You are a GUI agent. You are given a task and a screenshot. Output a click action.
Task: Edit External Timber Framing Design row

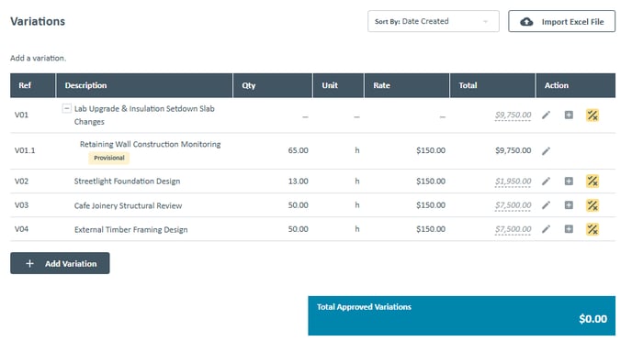546,229
